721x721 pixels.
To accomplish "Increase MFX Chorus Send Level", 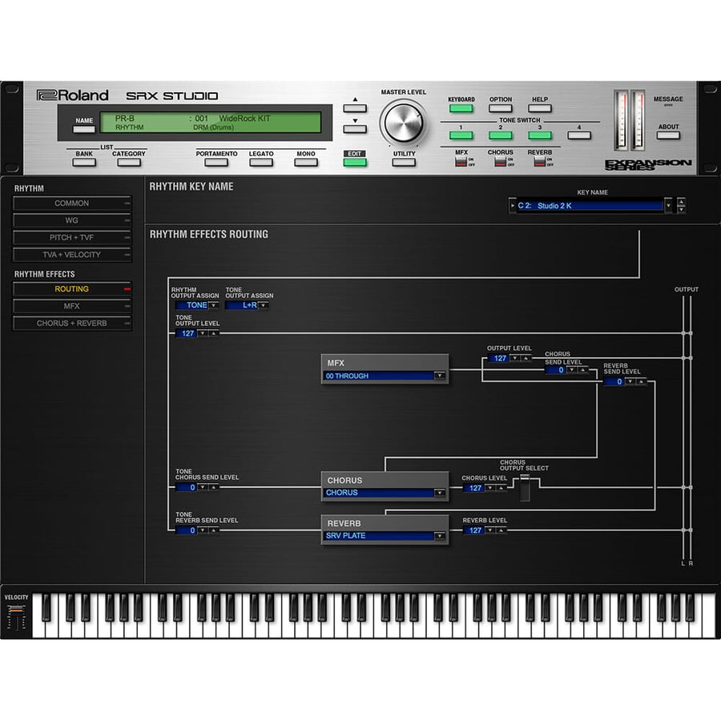I will [582, 369].
